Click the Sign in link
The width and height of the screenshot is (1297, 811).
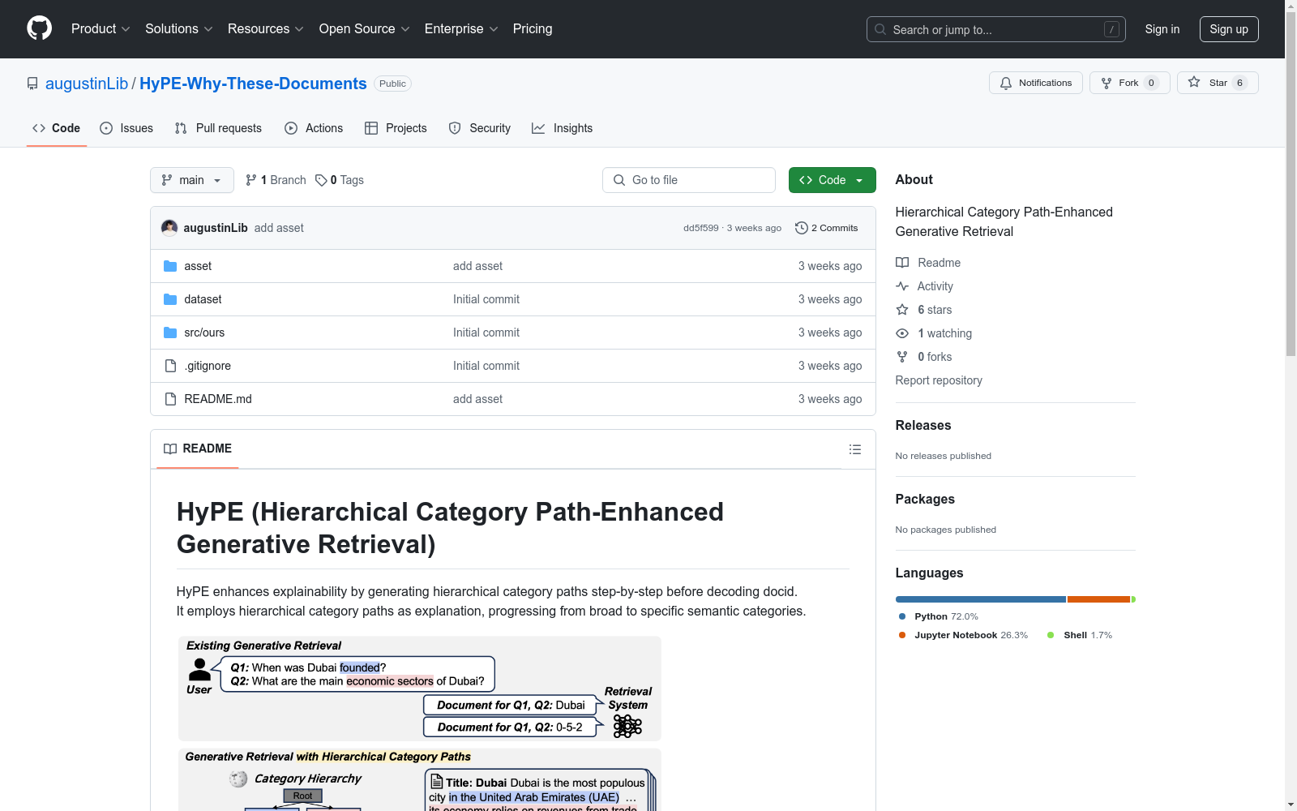[x=1162, y=29]
